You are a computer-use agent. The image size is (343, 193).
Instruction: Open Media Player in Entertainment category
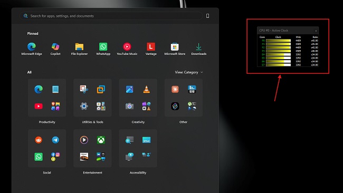click(x=84, y=140)
